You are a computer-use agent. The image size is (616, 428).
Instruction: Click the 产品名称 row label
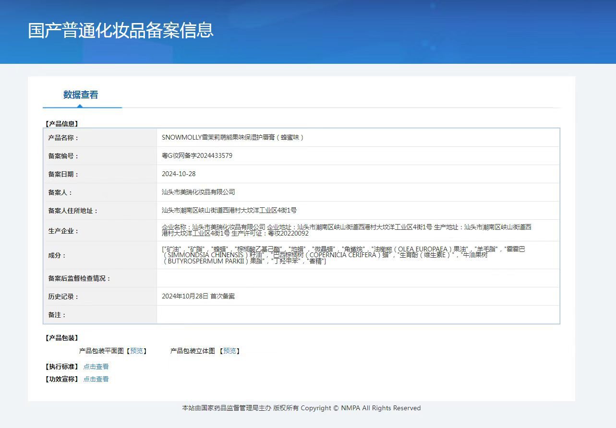point(63,138)
